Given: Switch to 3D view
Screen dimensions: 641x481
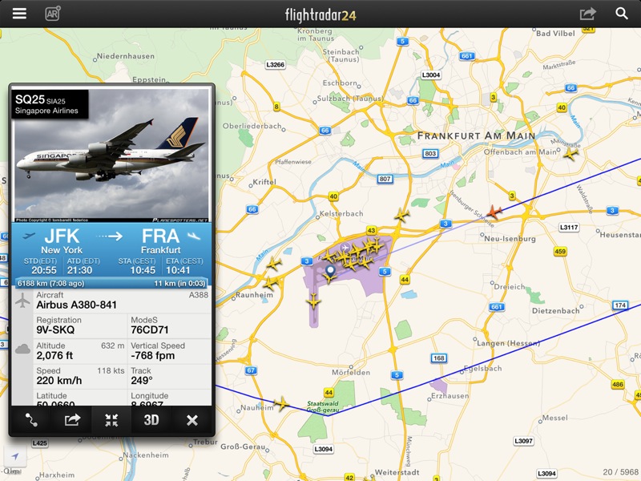Looking at the screenshot, I should (151, 420).
